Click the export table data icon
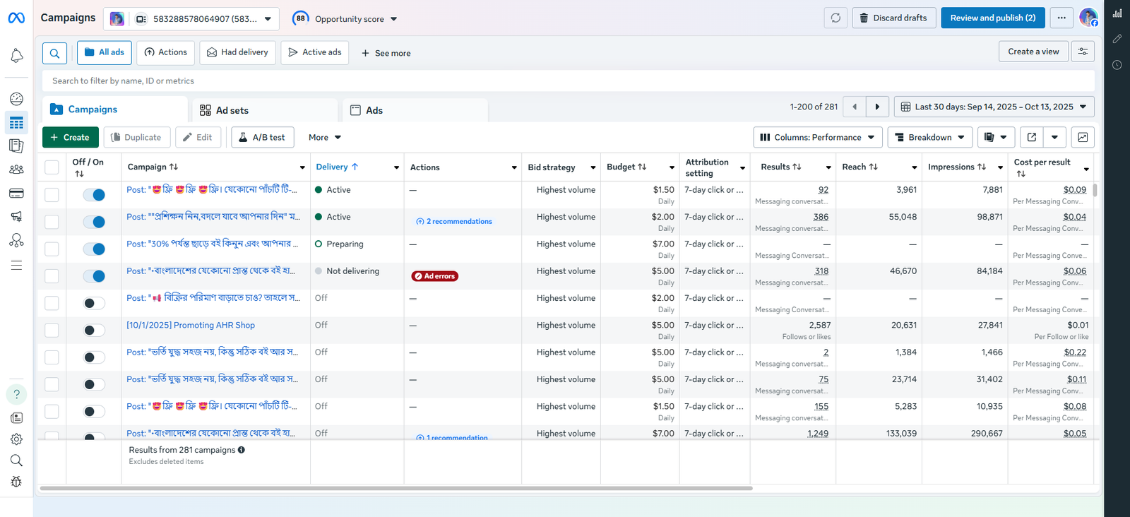1130x517 pixels. pos(1031,137)
